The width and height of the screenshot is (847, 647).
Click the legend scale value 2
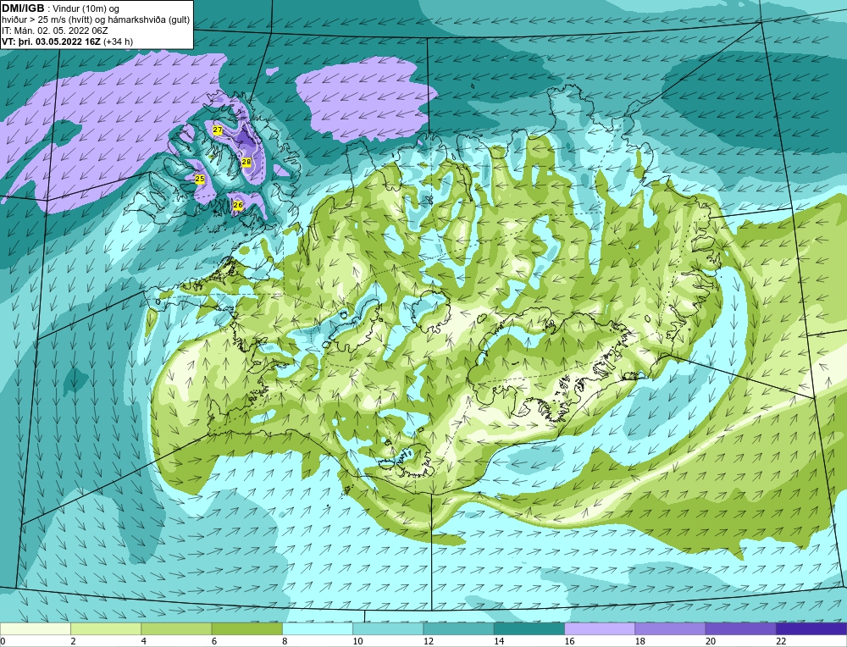(x=73, y=641)
